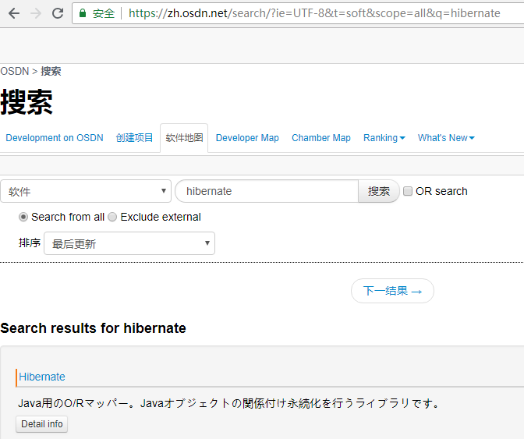The height and width of the screenshot is (439, 524).
Task: Click the 排序 sort label
Action: click(x=30, y=243)
